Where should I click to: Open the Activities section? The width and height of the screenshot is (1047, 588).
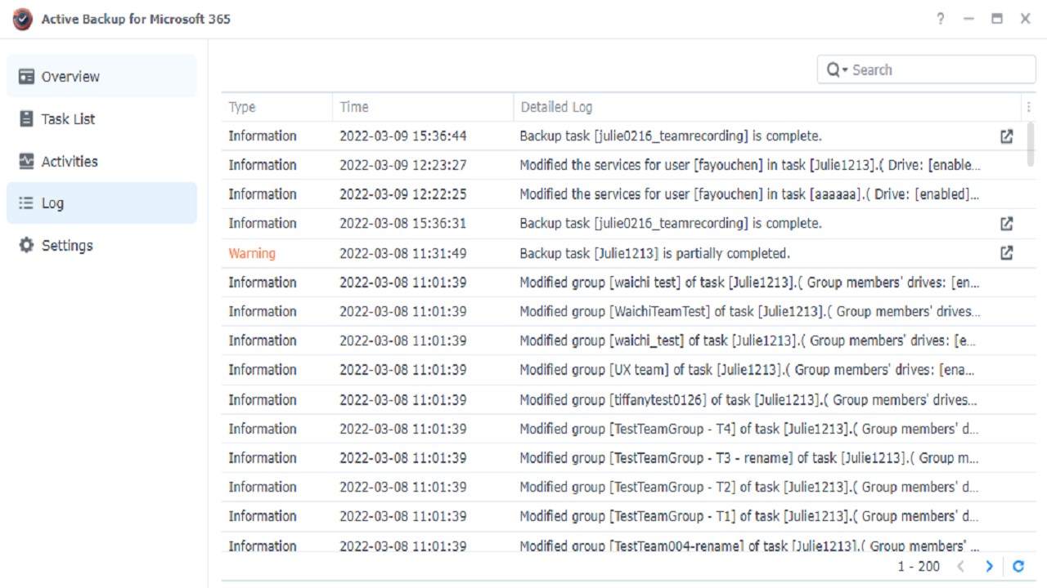point(101,161)
